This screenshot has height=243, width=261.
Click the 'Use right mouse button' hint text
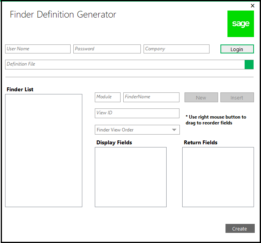(216, 120)
